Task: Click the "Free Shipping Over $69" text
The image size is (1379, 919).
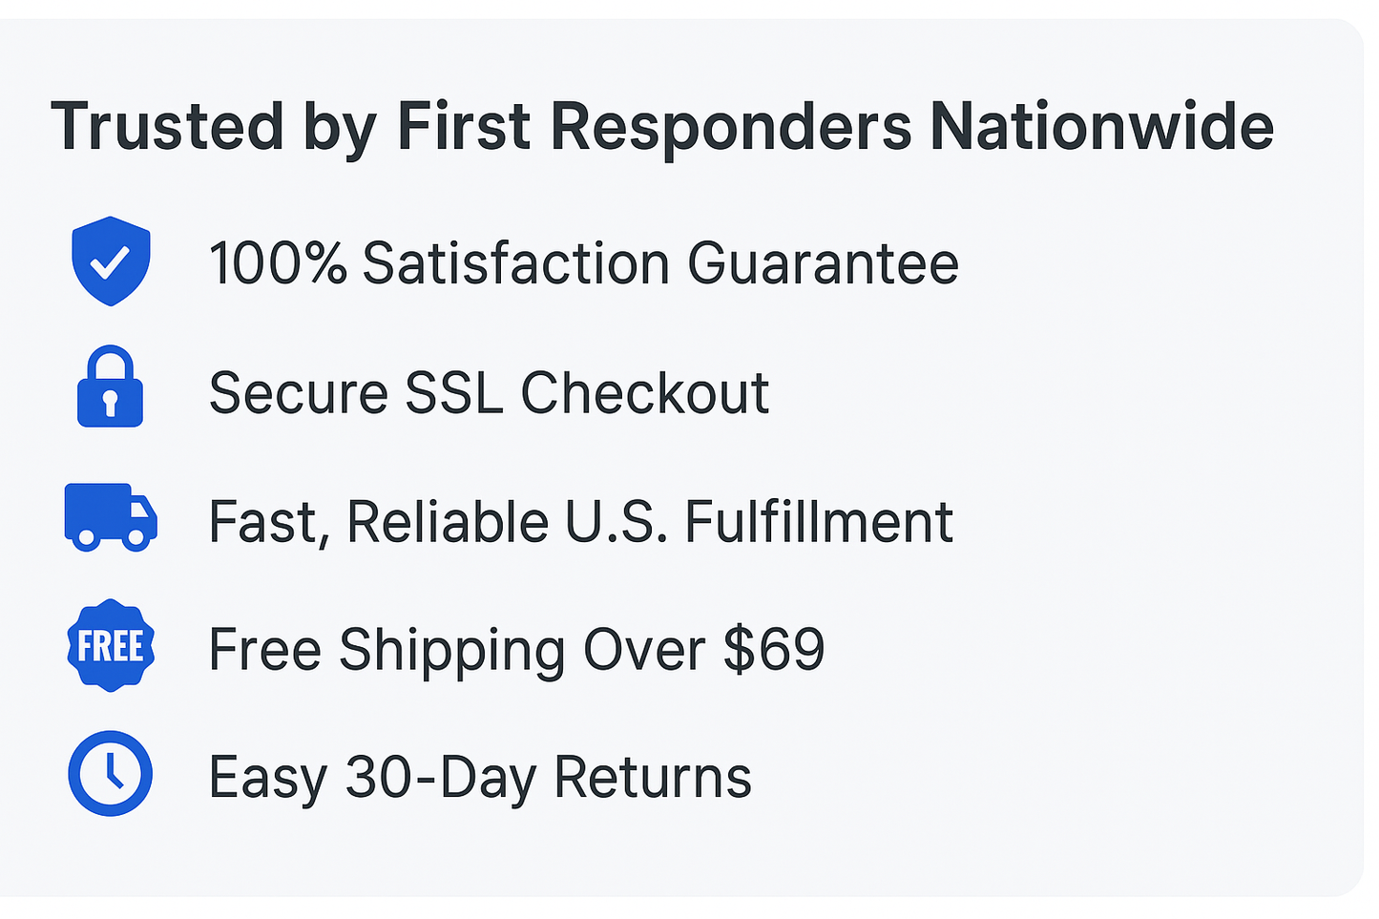Action: pyautogui.click(x=516, y=650)
